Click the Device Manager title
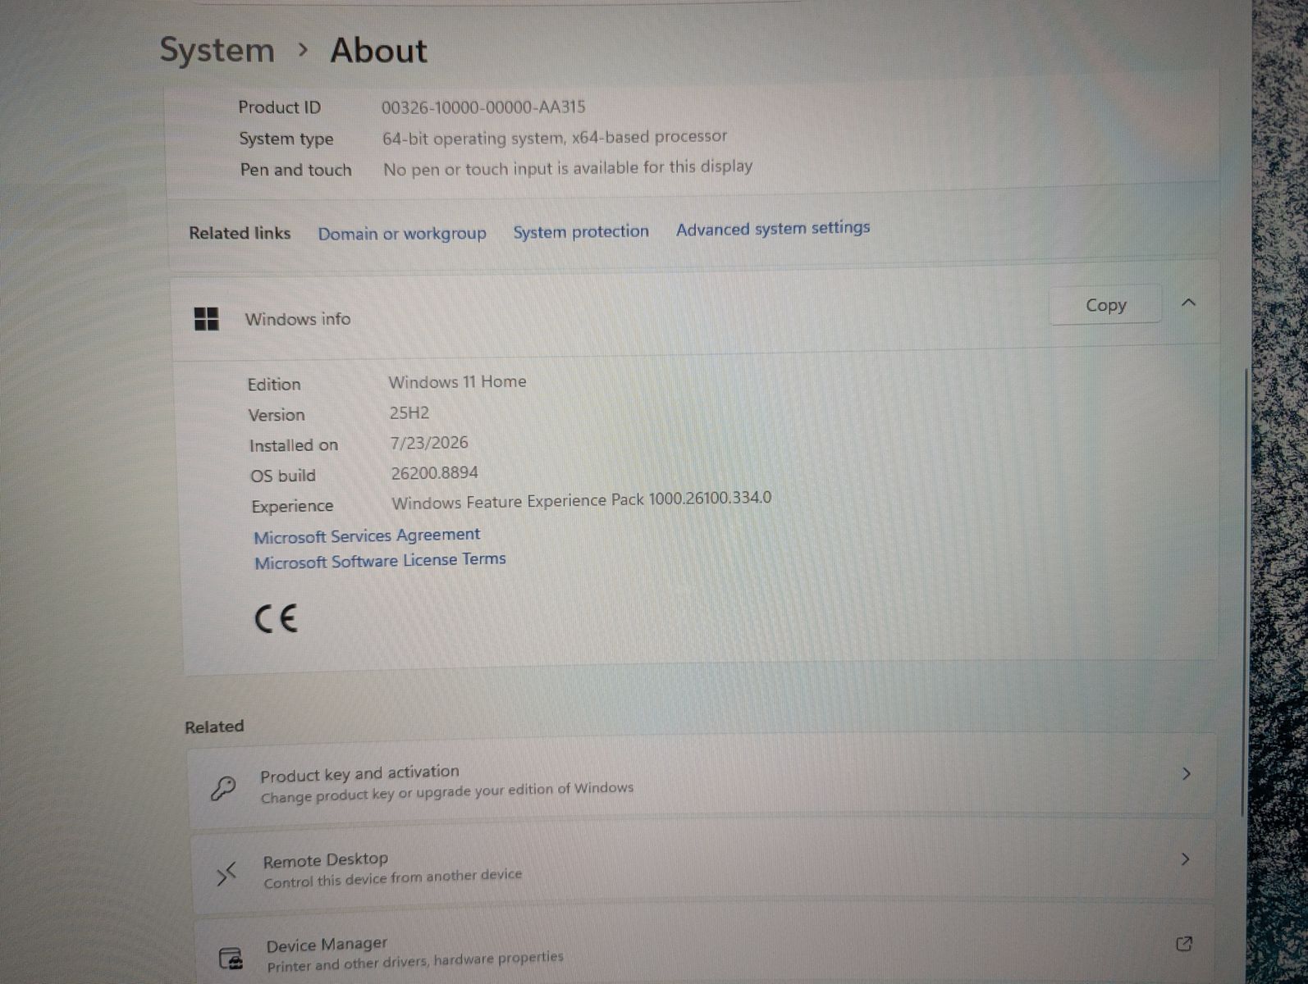The image size is (1308, 984). pyautogui.click(x=327, y=945)
